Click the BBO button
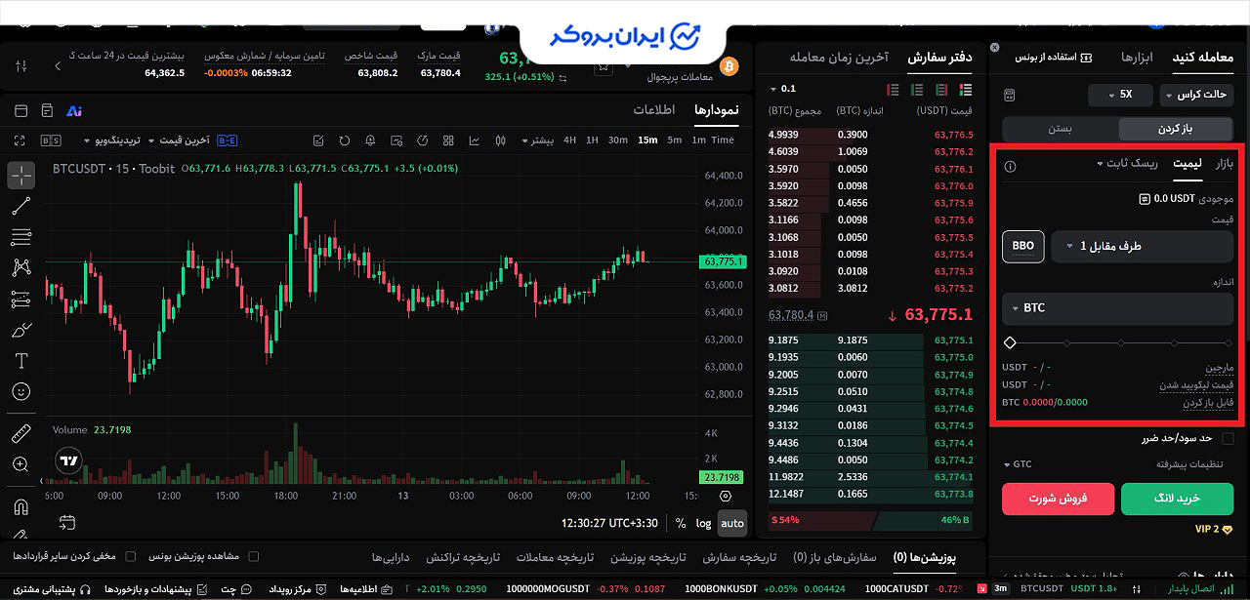 pyautogui.click(x=1023, y=247)
